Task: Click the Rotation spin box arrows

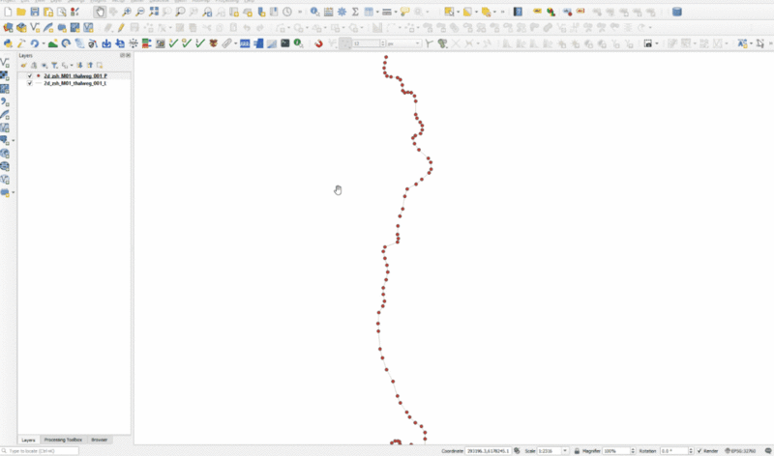Action: click(x=690, y=451)
